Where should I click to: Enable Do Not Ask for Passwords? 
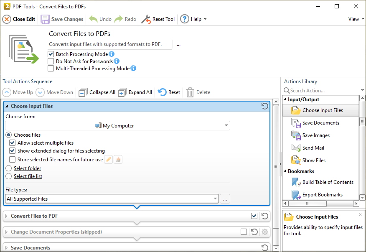pyautogui.click(x=51, y=61)
